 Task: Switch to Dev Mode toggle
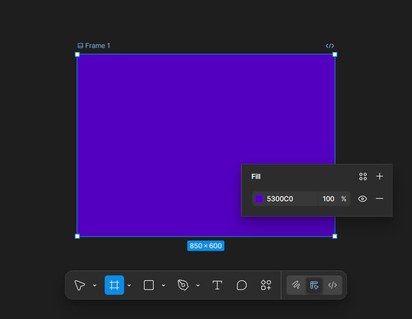333,285
